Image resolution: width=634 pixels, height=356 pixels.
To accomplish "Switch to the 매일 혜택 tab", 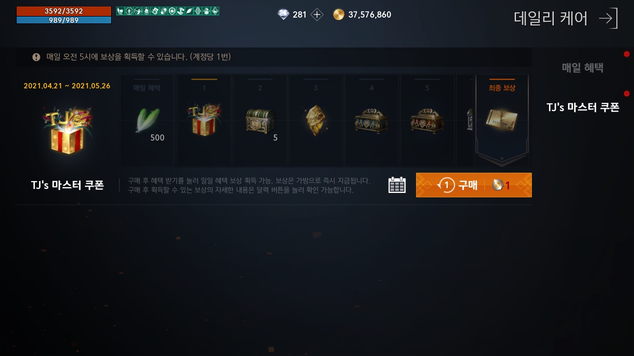I will [x=582, y=68].
